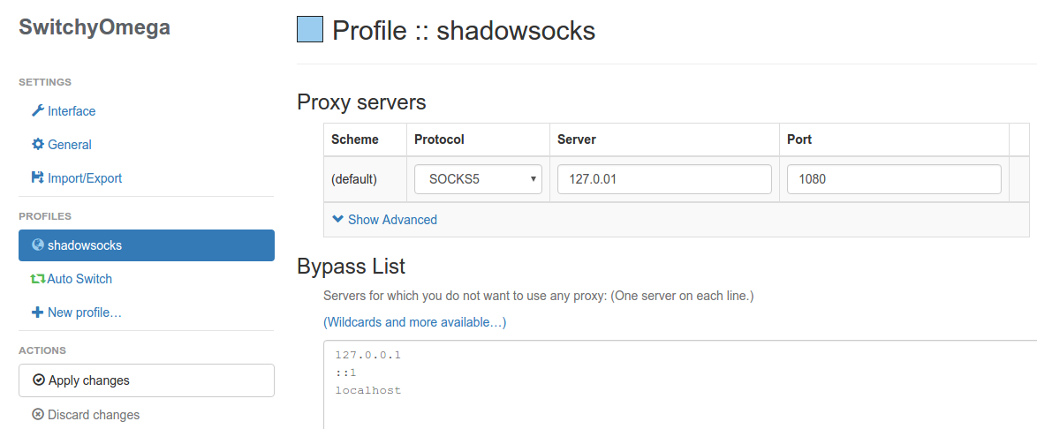Image resolution: width=1037 pixels, height=429 pixels.
Task: Click the Server address input field
Action: (x=664, y=179)
